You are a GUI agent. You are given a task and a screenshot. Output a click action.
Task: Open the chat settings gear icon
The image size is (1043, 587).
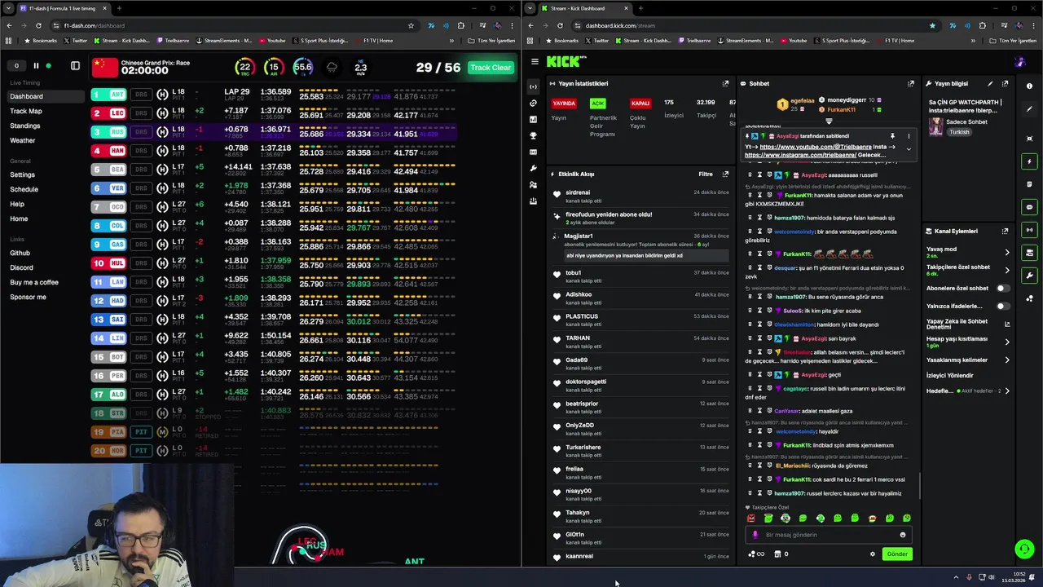tap(873, 554)
